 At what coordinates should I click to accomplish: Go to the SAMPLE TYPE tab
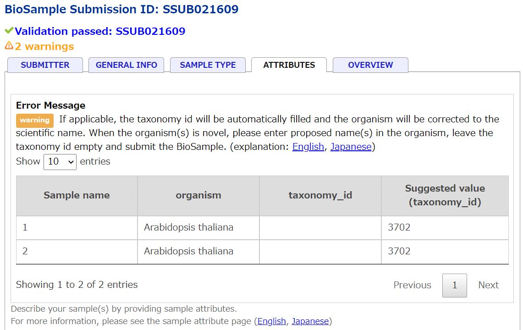208,65
